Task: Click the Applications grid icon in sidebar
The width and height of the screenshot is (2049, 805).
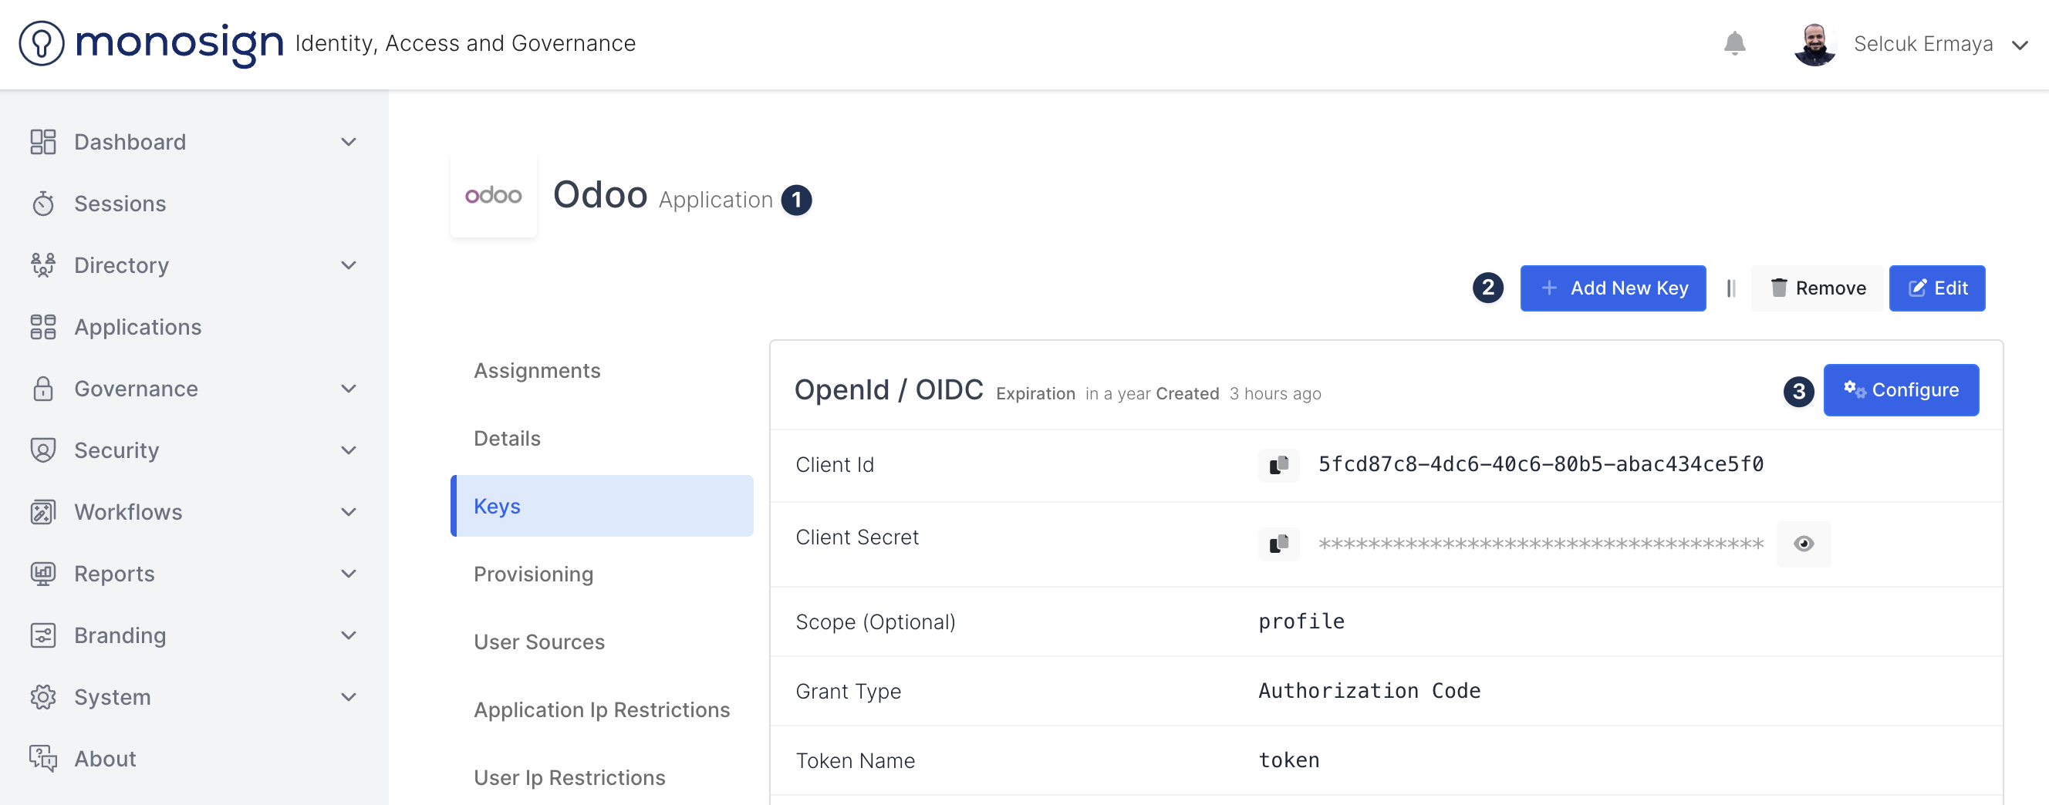Action: click(43, 328)
